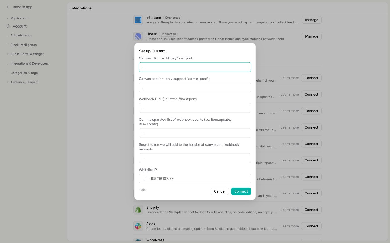Screen dimensions: 390x243
Task: Go back to app
Action: click(x=22, y=7)
